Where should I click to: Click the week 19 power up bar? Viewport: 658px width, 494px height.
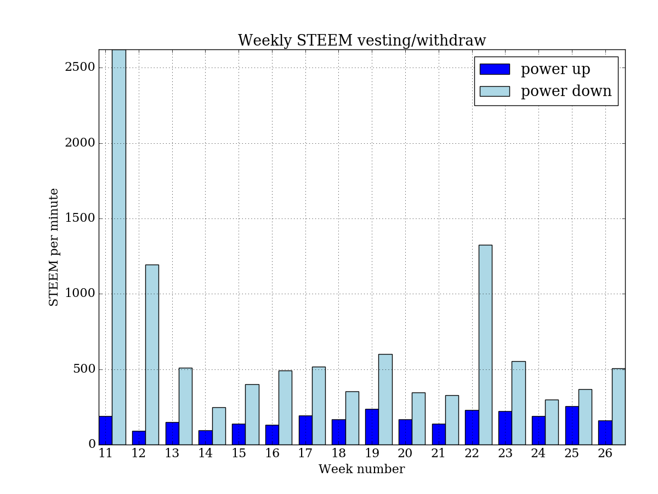372,426
